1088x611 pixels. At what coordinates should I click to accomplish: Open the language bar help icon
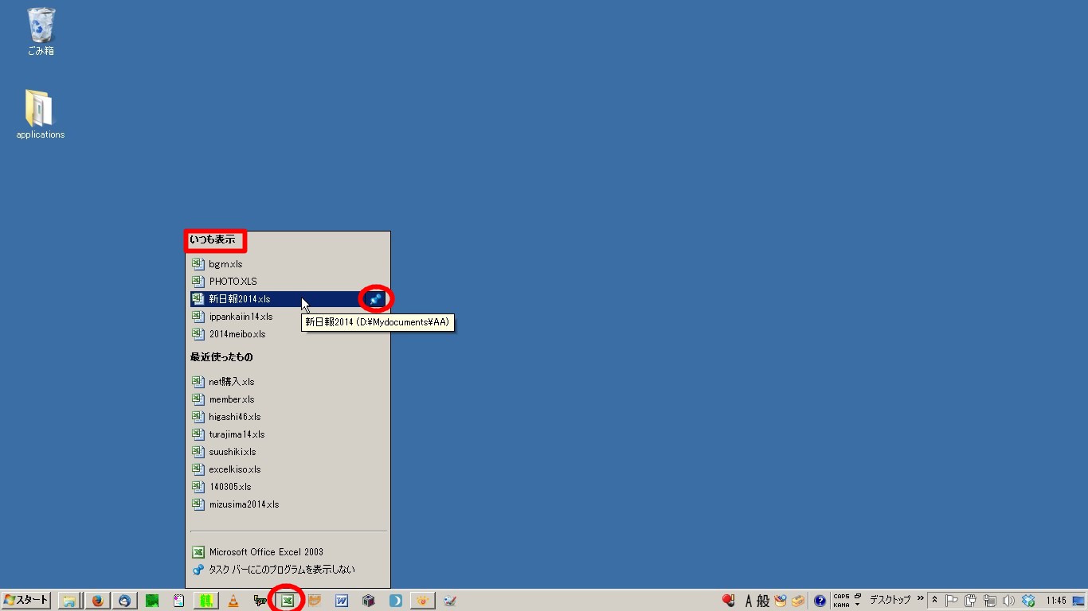[820, 601]
